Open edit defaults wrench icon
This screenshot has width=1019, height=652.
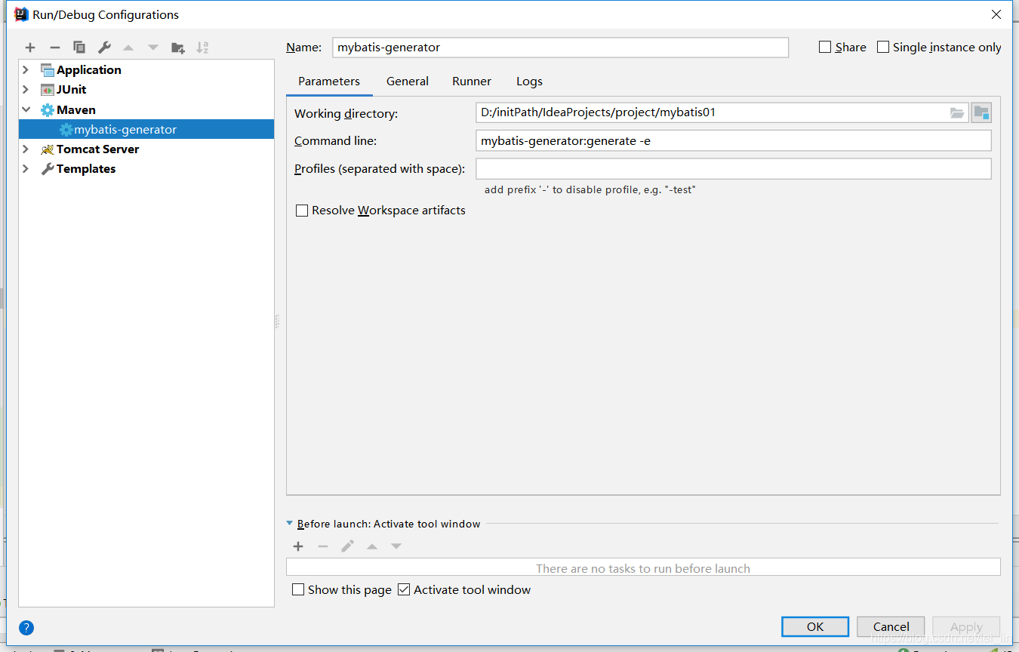[x=104, y=48]
